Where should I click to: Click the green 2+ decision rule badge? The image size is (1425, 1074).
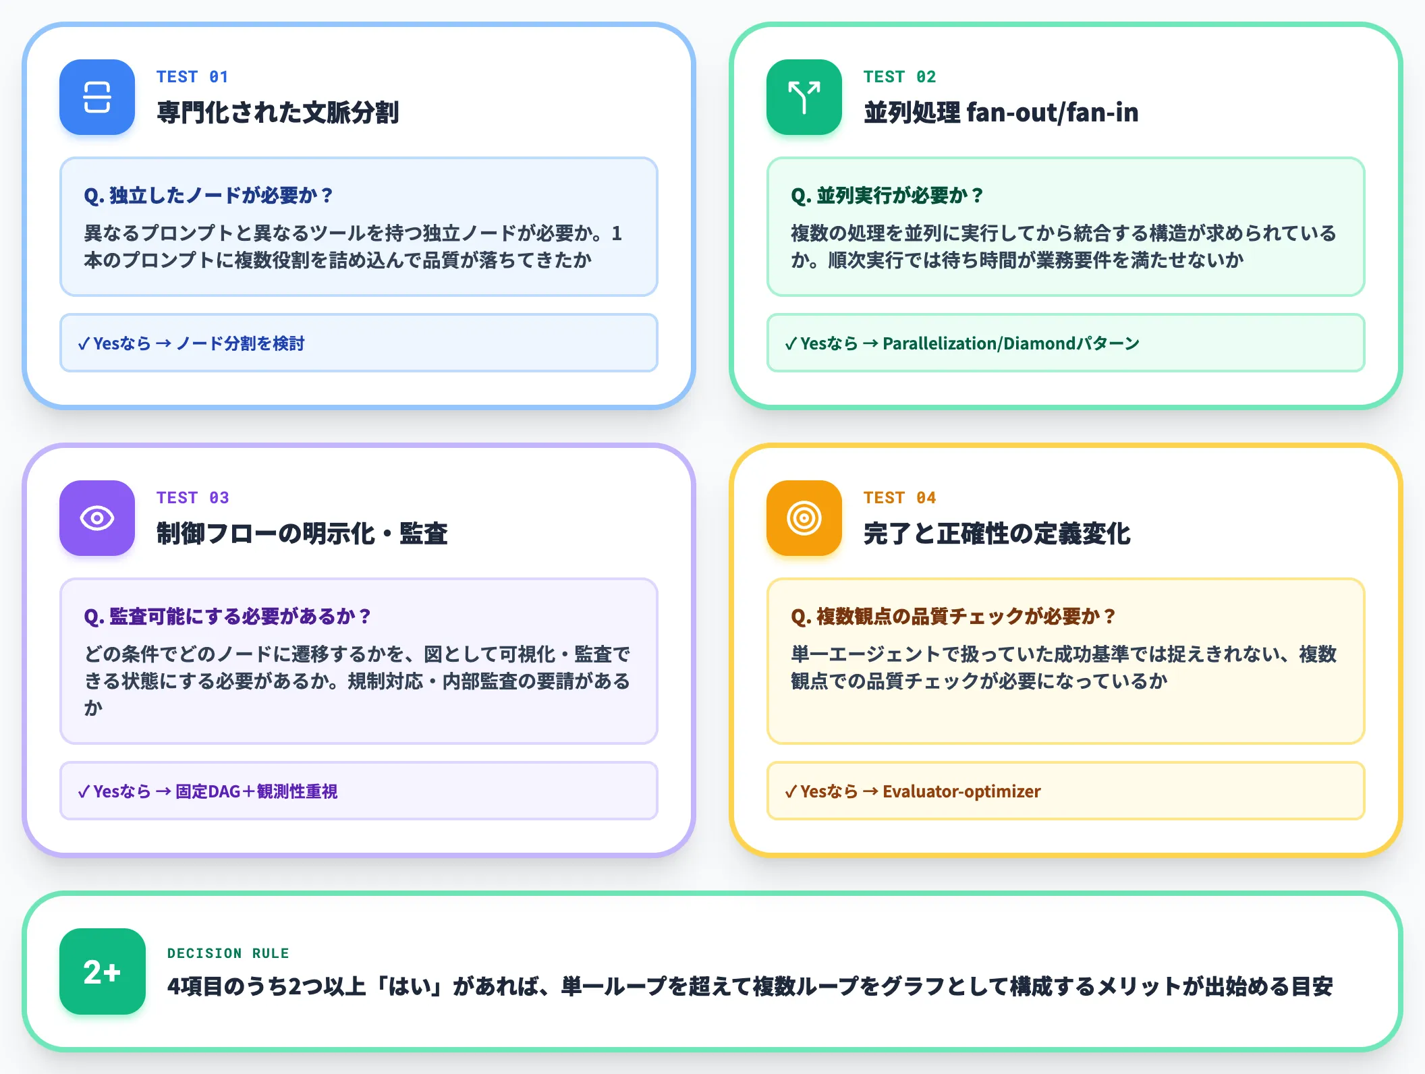tap(103, 971)
